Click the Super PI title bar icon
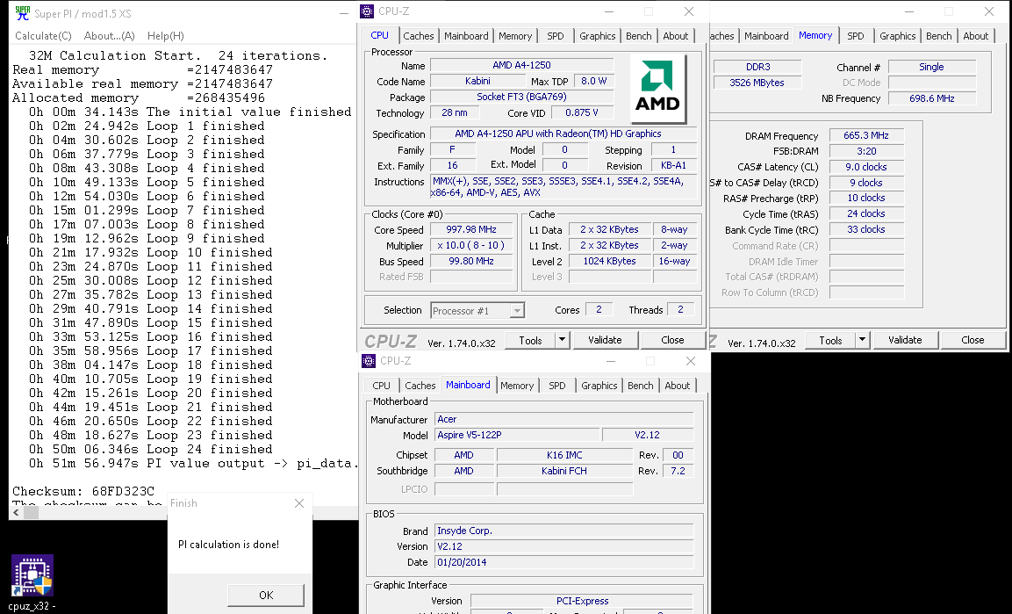 pyautogui.click(x=23, y=12)
